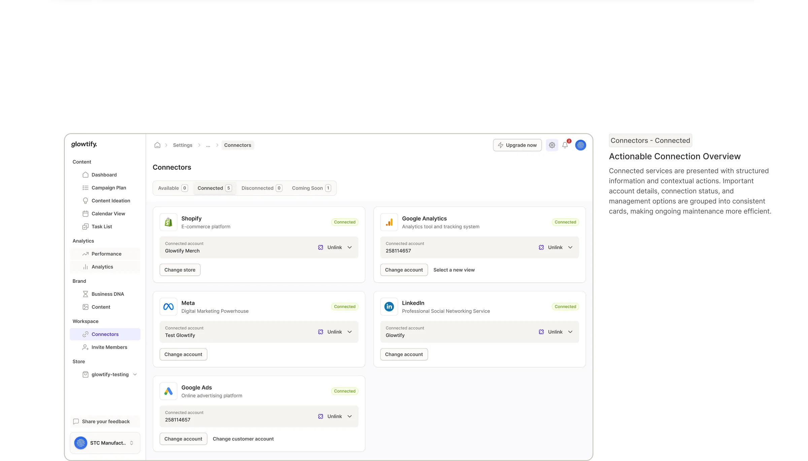Open Content under the Brand section
Screen dimensions: 808x461
[105, 307]
